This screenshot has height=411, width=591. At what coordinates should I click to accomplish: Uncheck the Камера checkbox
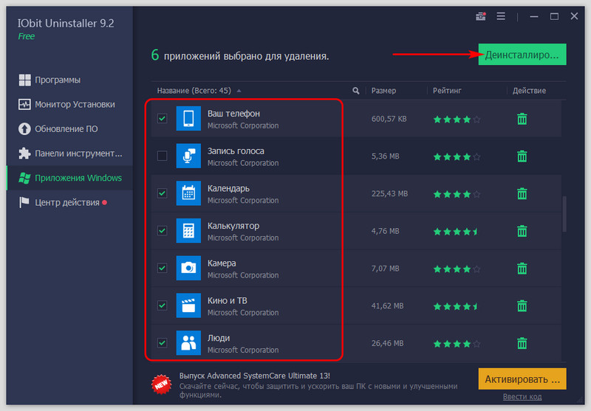point(162,268)
